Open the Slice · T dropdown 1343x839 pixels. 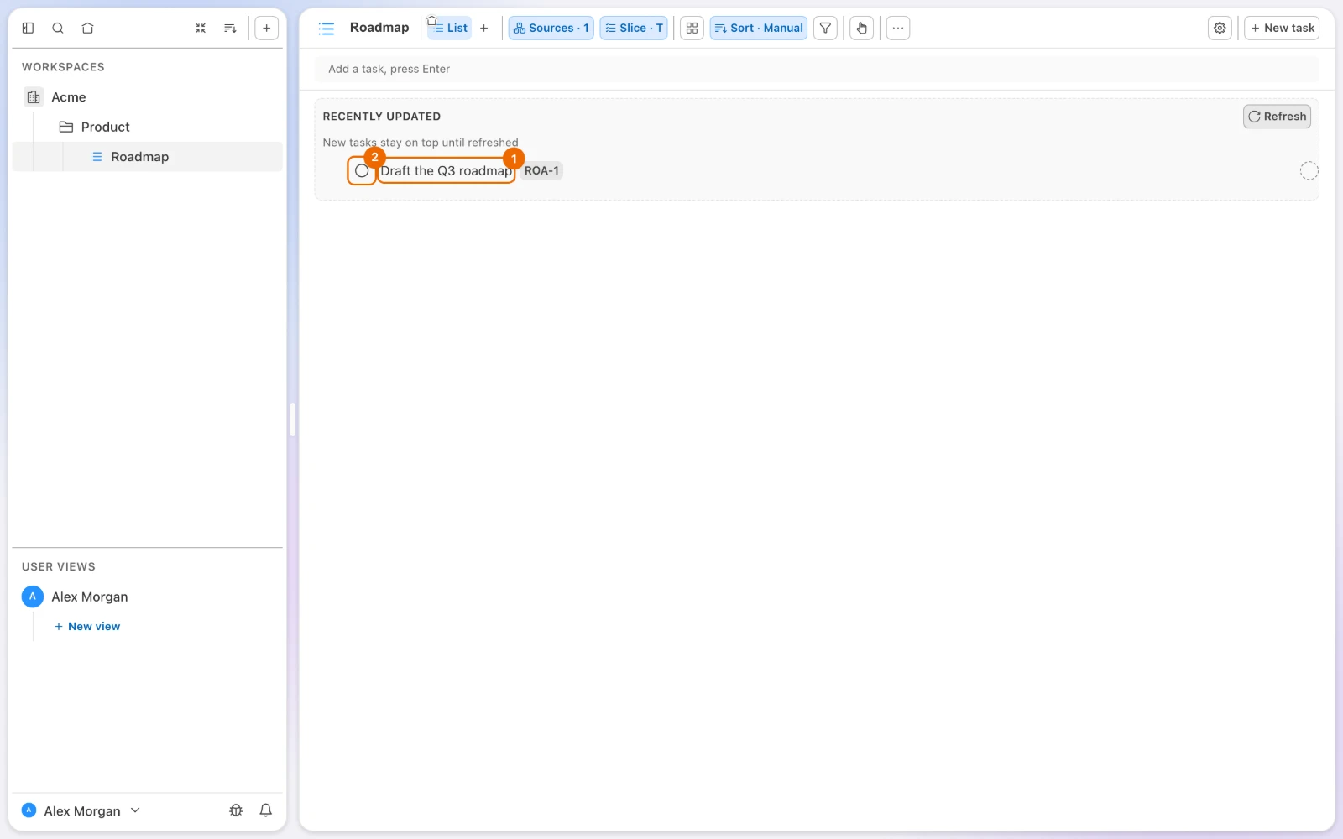[x=634, y=28]
